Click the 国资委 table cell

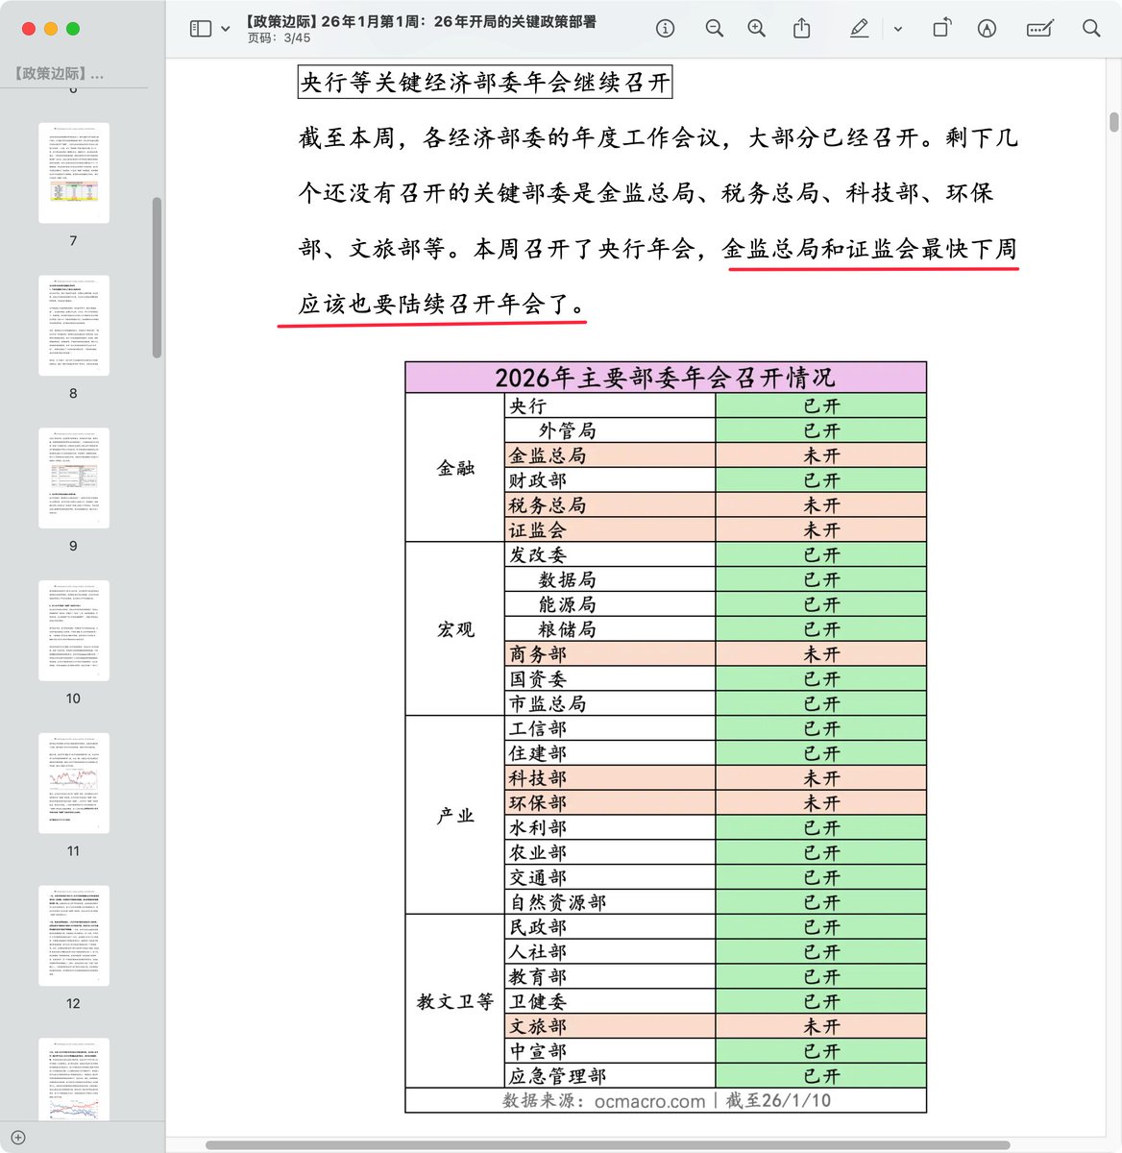[x=610, y=679]
